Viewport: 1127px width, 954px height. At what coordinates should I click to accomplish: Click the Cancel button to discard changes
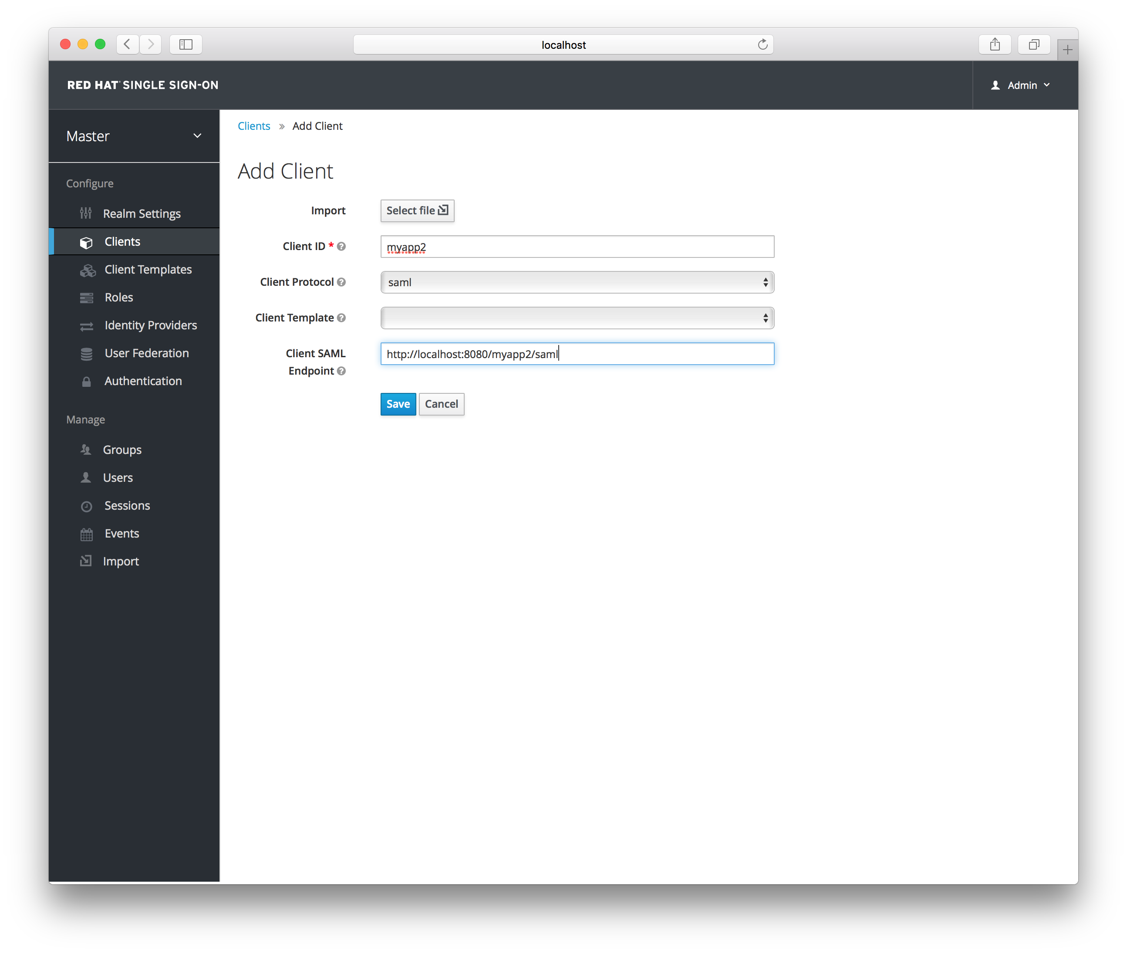pos(441,403)
